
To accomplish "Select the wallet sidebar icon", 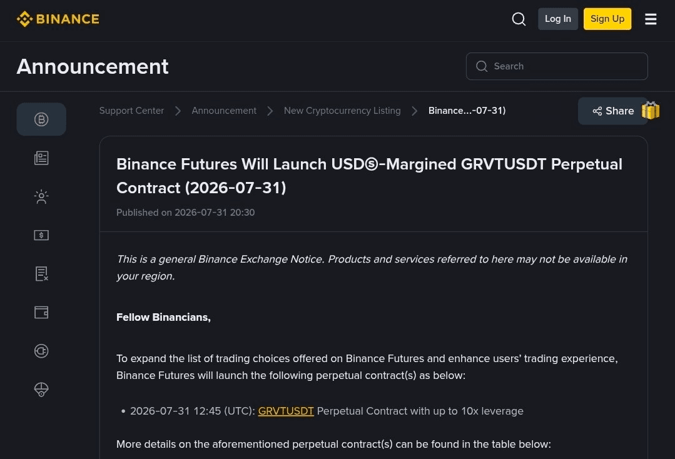I will point(41,312).
